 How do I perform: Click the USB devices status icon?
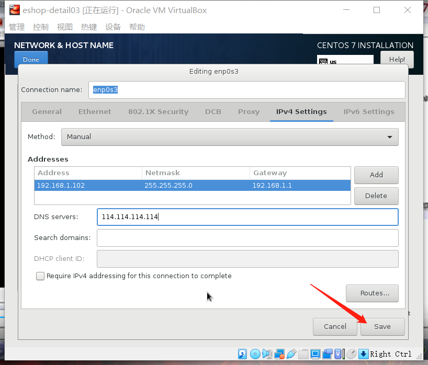click(x=291, y=354)
